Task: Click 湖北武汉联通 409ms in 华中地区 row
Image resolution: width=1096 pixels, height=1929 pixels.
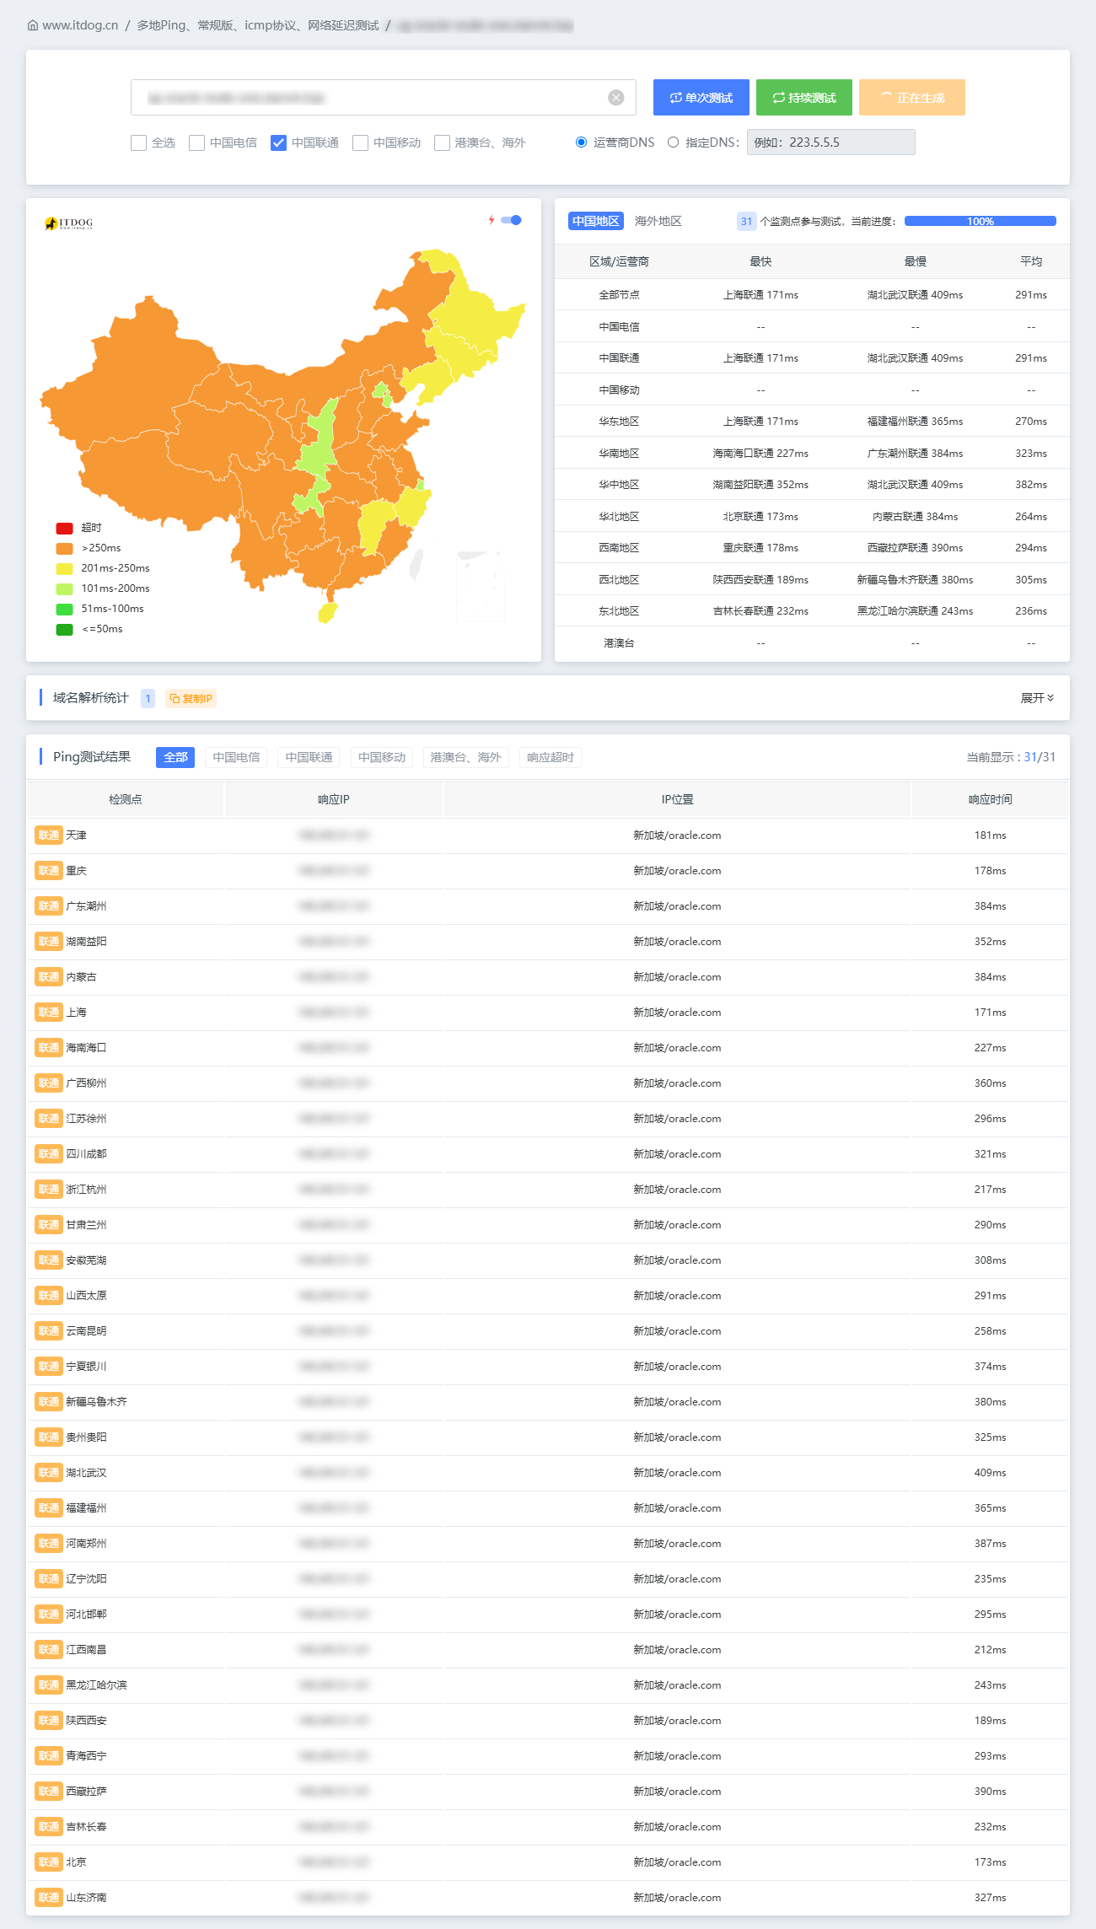Action: click(x=915, y=485)
